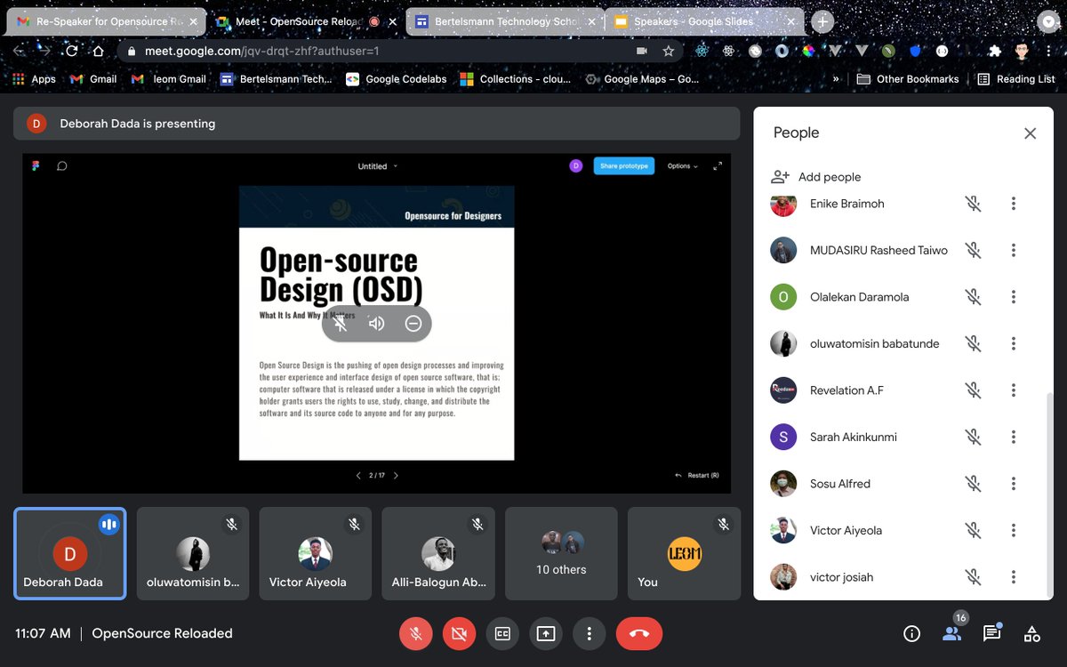The image size is (1067, 667).
Task: Click mic icon beside Revelation A.F
Action: click(974, 390)
